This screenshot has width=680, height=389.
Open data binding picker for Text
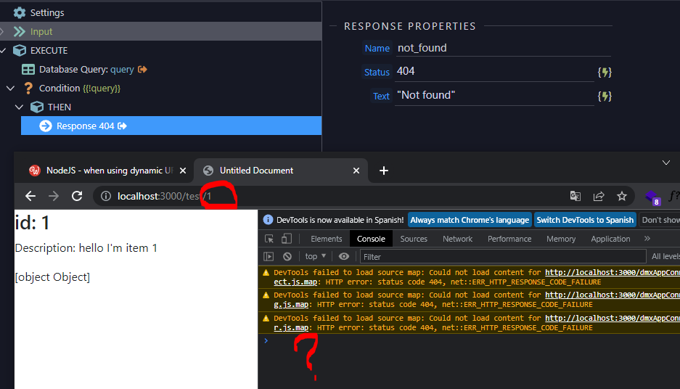click(x=605, y=97)
